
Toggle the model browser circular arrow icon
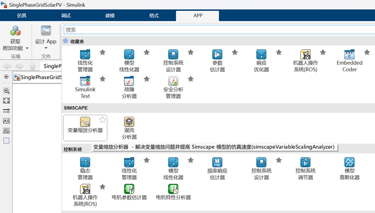[x=6, y=77]
